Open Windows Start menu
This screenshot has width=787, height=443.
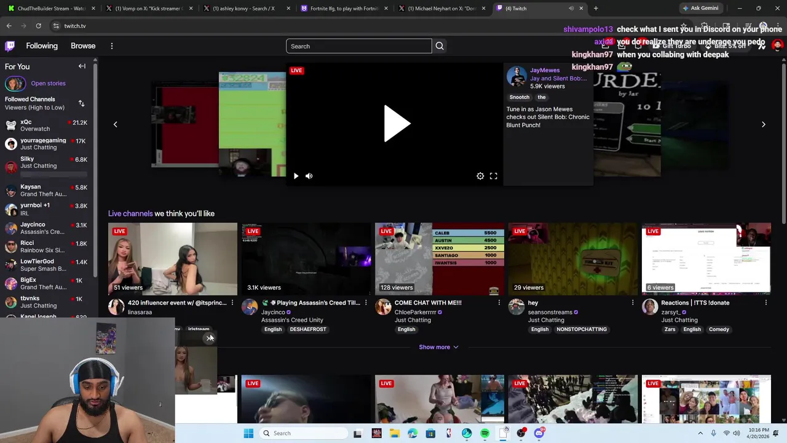(248, 433)
